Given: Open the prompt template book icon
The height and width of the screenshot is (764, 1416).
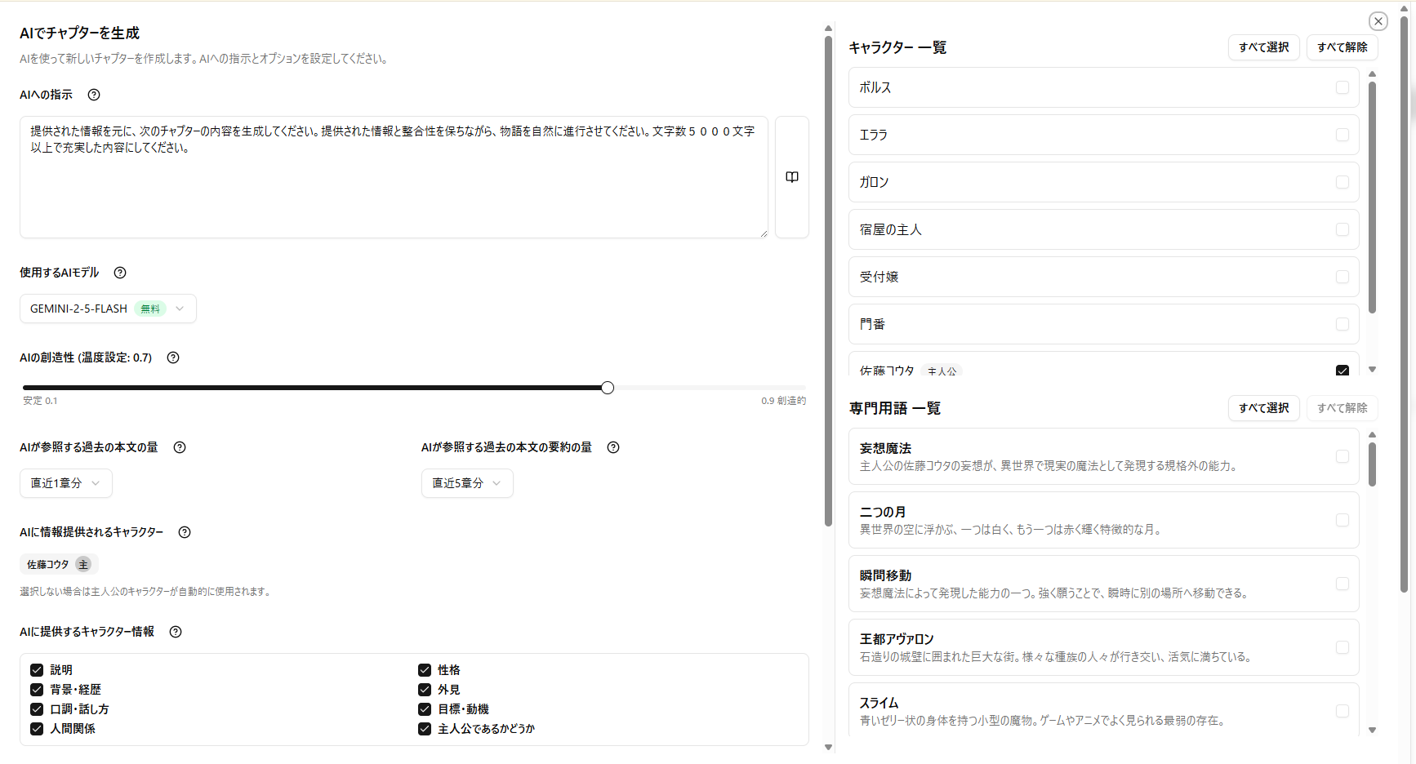Looking at the screenshot, I should (791, 177).
